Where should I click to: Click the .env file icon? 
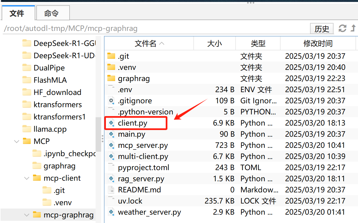(111, 89)
